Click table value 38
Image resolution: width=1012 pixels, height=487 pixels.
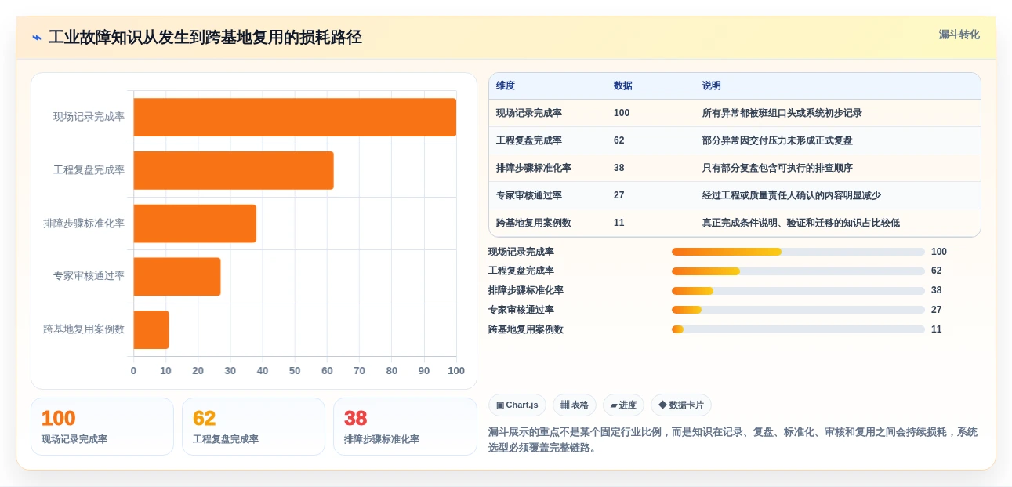pyautogui.click(x=619, y=168)
